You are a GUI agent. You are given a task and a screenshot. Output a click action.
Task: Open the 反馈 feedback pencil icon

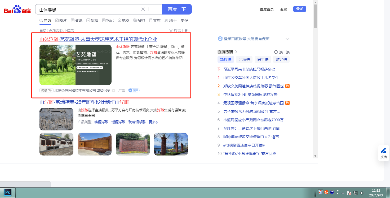pos(383,151)
